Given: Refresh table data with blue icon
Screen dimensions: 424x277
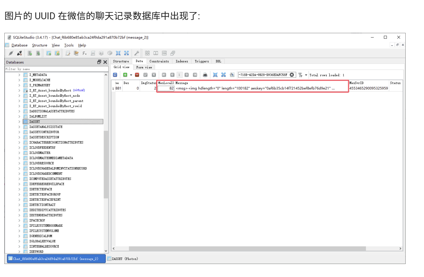Looking at the screenshot, I should (115, 75).
